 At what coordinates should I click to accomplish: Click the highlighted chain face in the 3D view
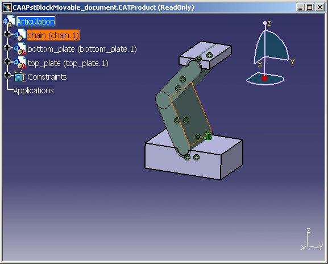coord(191,114)
